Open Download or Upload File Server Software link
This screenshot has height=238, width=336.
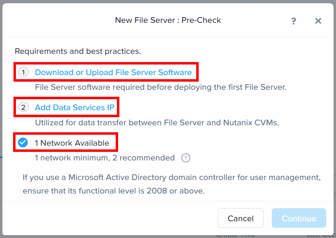click(x=113, y=72)
